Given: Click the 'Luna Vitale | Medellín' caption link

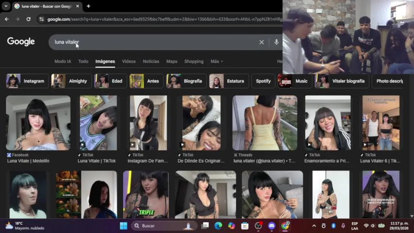Looking at the screenshot, I should pos(28,161).
